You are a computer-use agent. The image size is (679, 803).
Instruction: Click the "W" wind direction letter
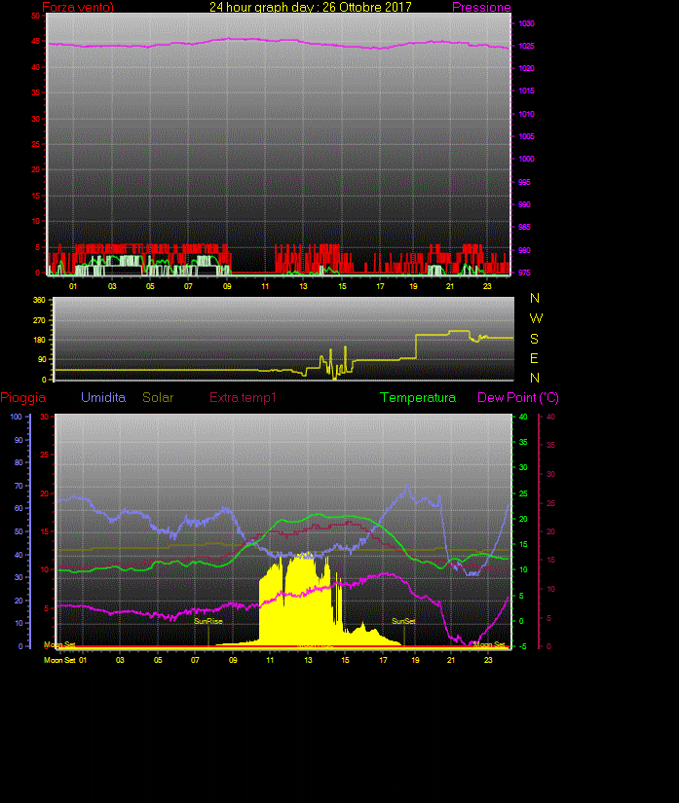[536, 318]
